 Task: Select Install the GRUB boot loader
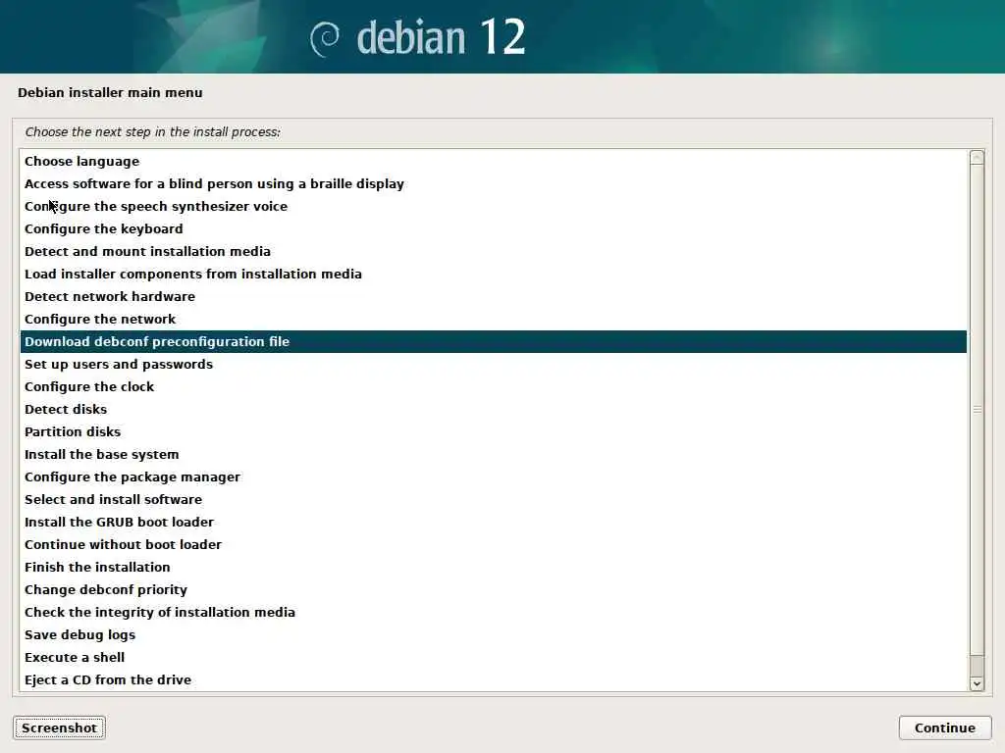click(x=493, y=522)
